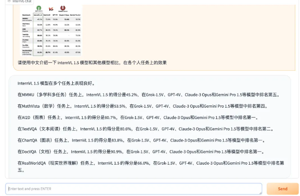Select the ChartQA score line
The height and width of the screenshot is (196, 300).
coord(141,140)
